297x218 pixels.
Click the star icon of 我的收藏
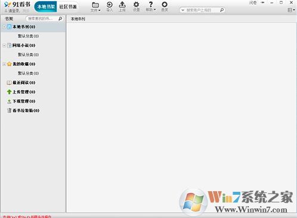9,64
